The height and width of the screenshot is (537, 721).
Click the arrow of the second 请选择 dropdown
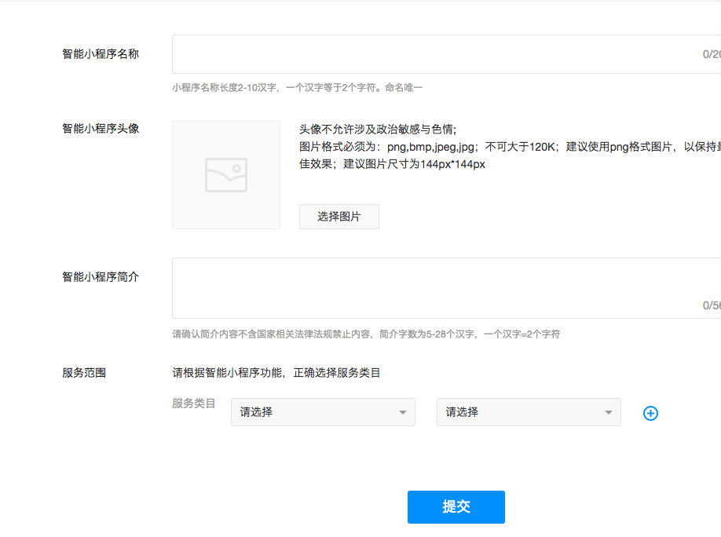point(608,413)
